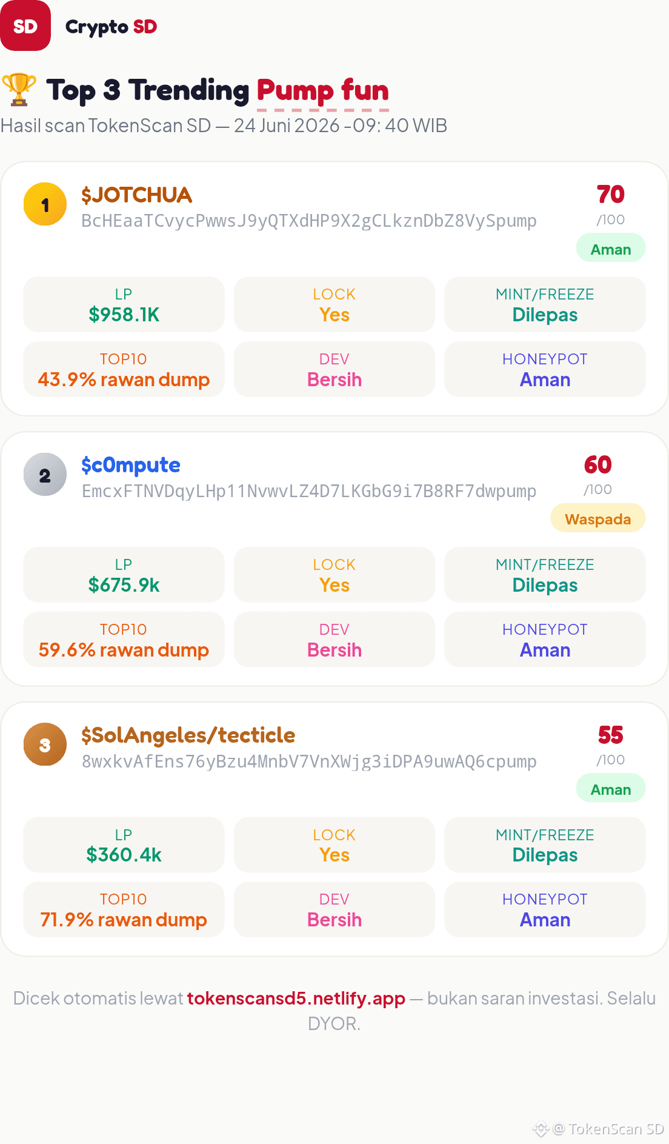Select the silver rank 2 badge
Viewport: 669px width, 1144px height.
point(45,475)
